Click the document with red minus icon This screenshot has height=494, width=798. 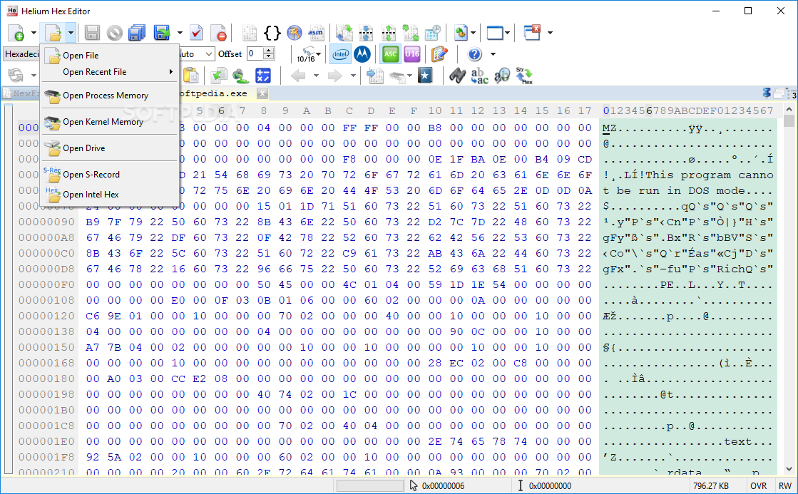(219, 33)
